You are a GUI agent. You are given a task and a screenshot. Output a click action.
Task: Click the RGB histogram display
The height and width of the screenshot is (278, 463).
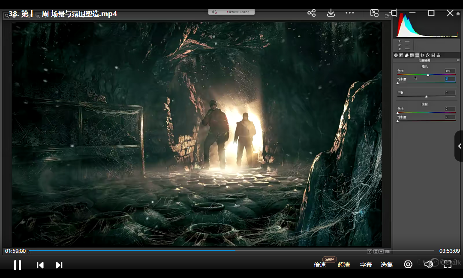[427, 25]
